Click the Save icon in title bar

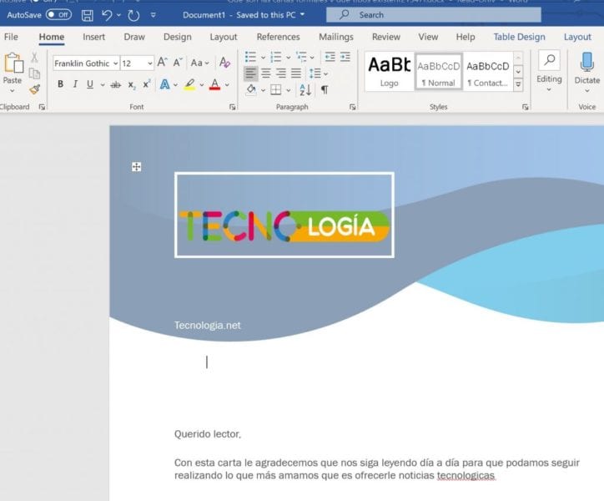click(x=88, y=15)
